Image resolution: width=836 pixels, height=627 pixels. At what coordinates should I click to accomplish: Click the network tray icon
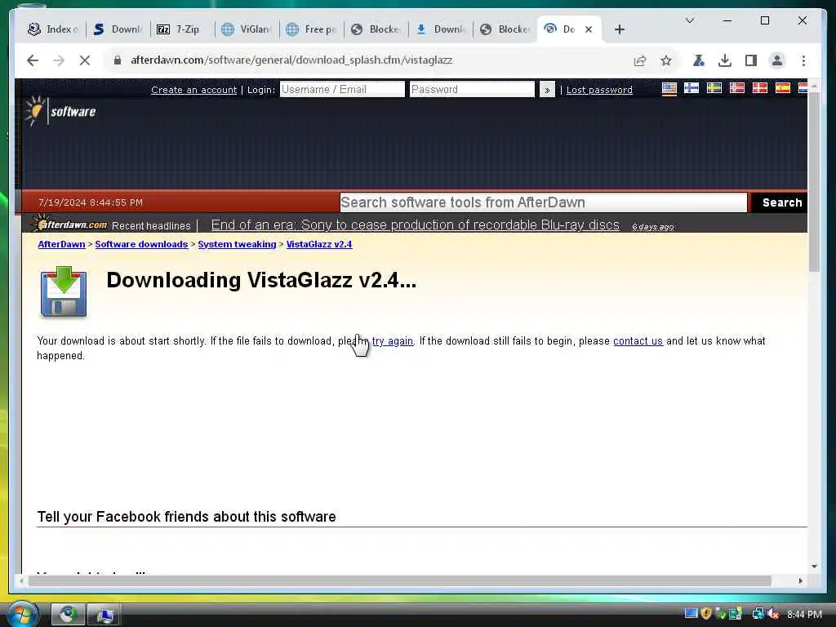click(x=758, y=614)
